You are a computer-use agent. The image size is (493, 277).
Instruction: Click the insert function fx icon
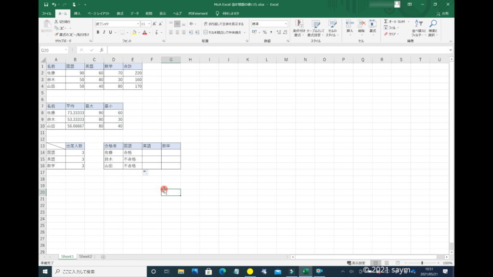pyautogui.click(x=102, y=50)
